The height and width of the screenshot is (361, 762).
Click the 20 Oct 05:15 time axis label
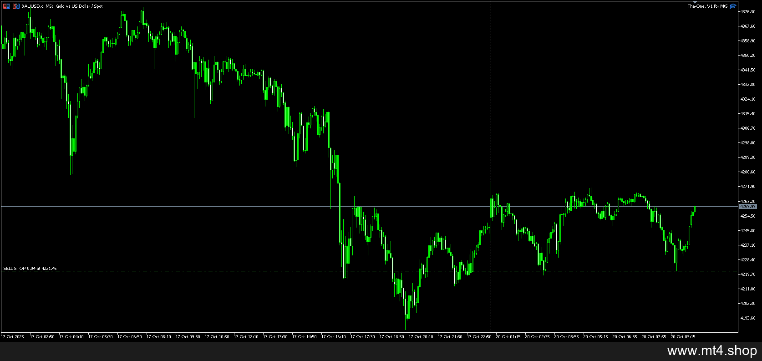pos(596,337)
